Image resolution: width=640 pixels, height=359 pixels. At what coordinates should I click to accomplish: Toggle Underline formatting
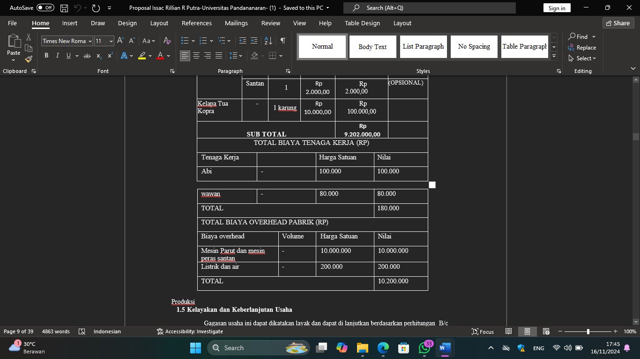click(69, 56)
